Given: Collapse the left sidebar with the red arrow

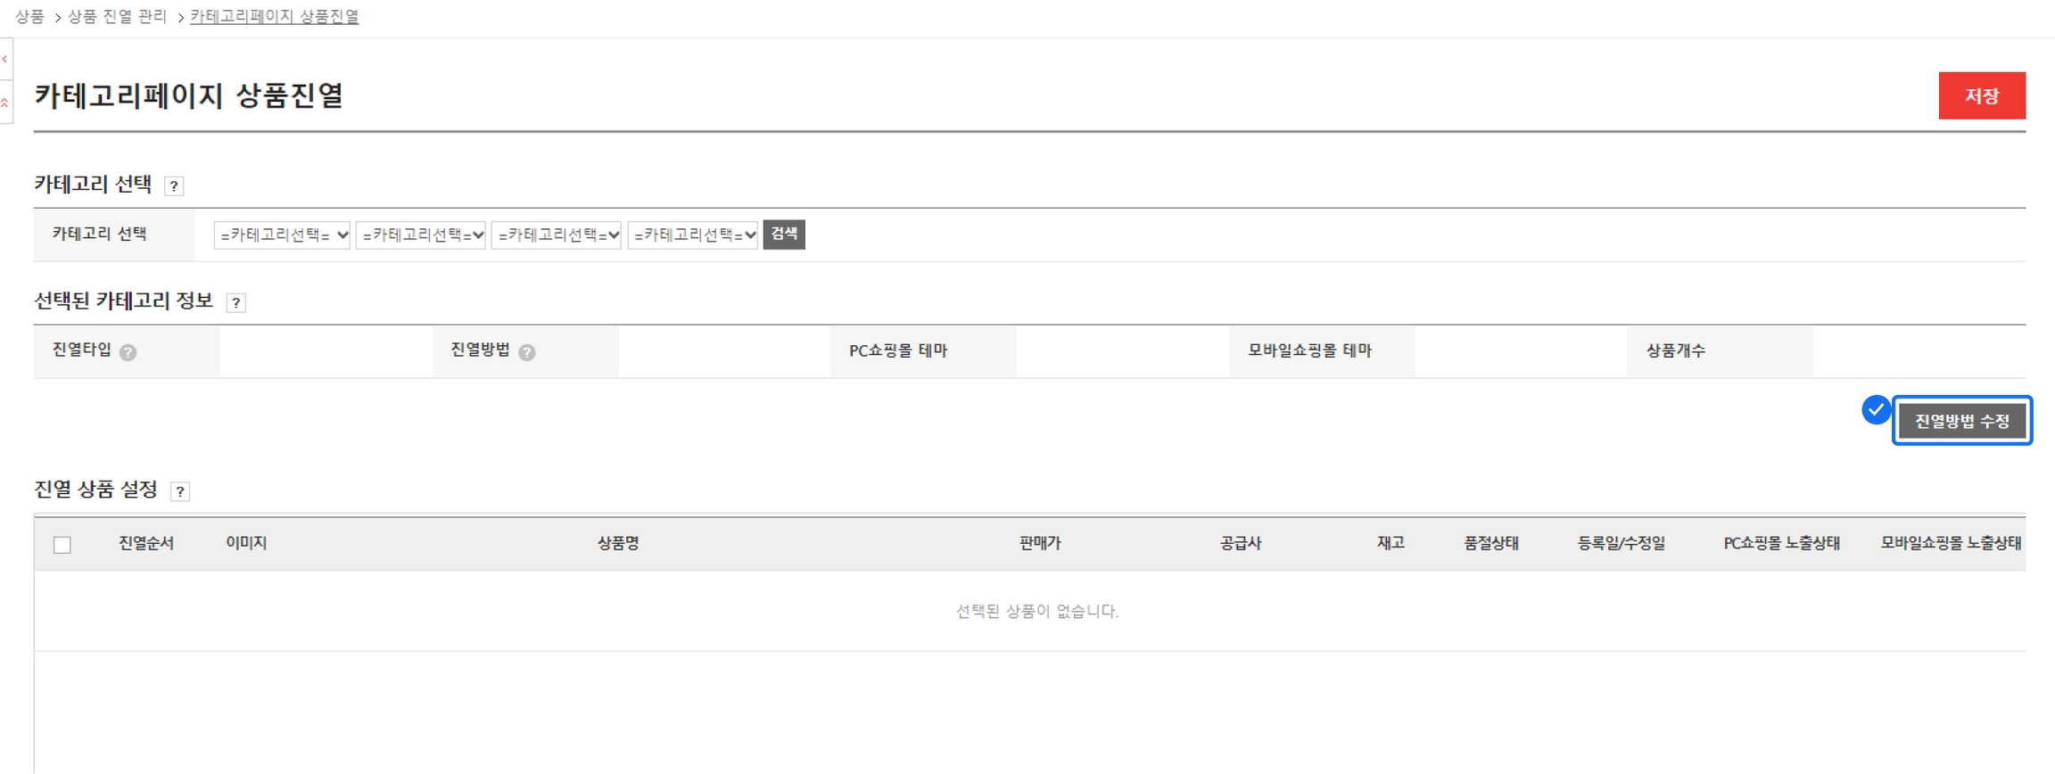Looking at the screenshot, I should pyautogui.click(x=5, y=60).
